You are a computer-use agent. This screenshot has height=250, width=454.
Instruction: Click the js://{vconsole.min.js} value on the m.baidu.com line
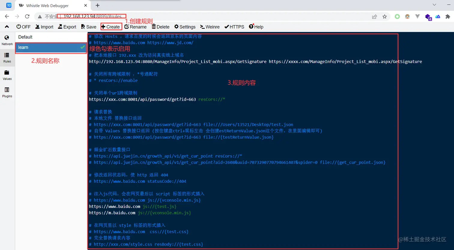coord(164,213)
